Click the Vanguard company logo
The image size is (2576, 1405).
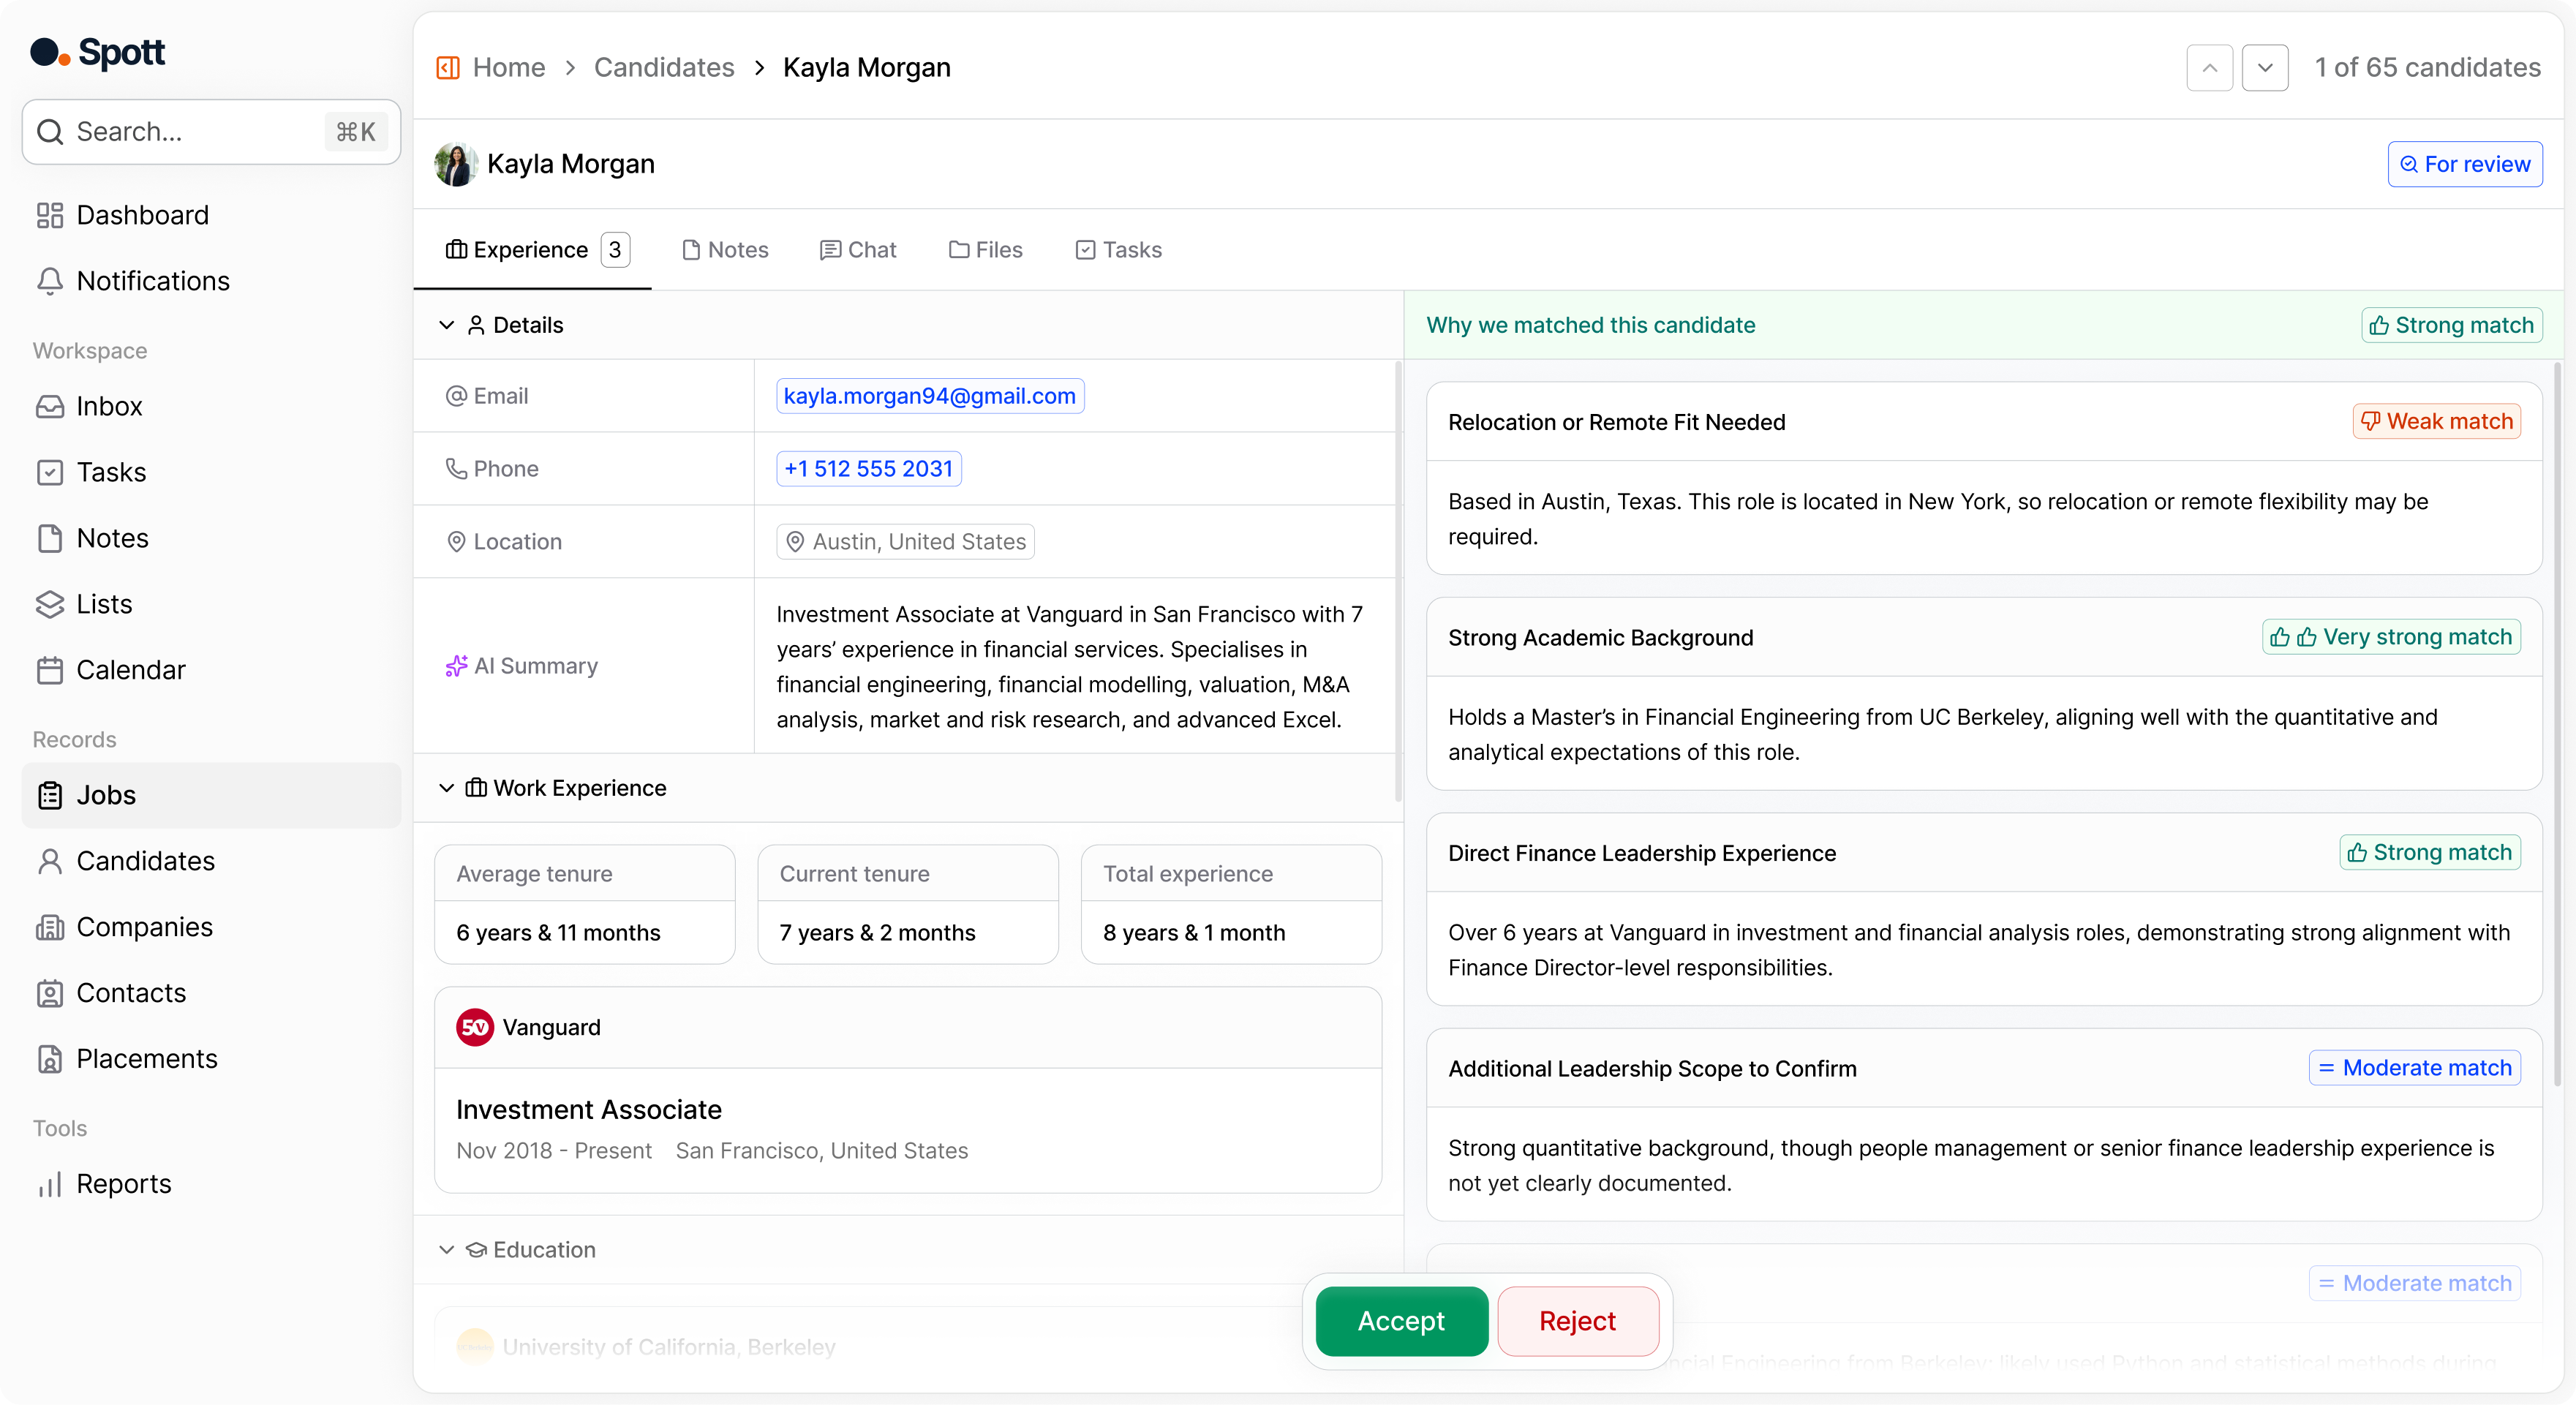pos(474,1027)
